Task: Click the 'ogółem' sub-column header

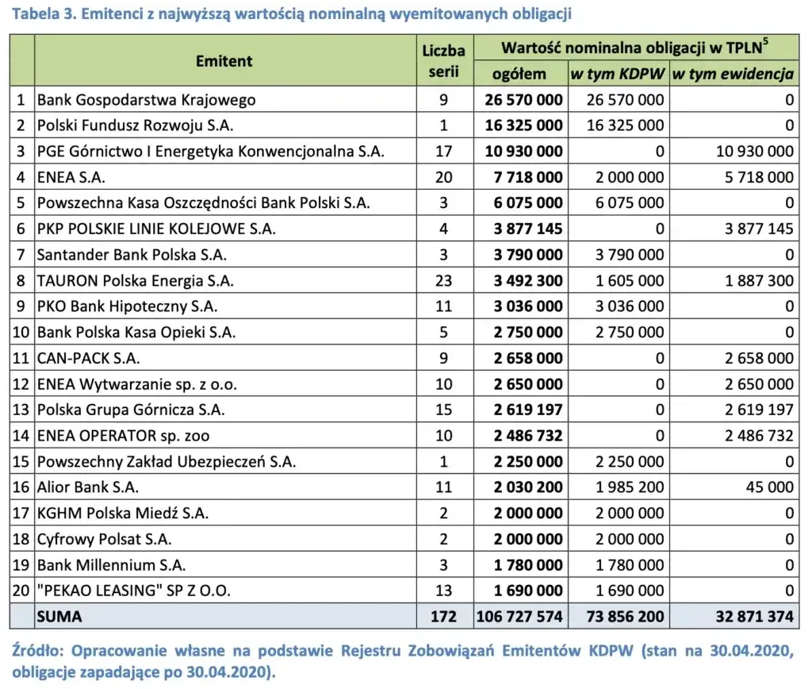Action: [x=519, y=74]
